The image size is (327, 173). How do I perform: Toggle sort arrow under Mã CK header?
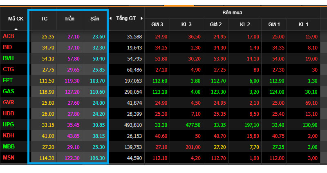(16, 29)
